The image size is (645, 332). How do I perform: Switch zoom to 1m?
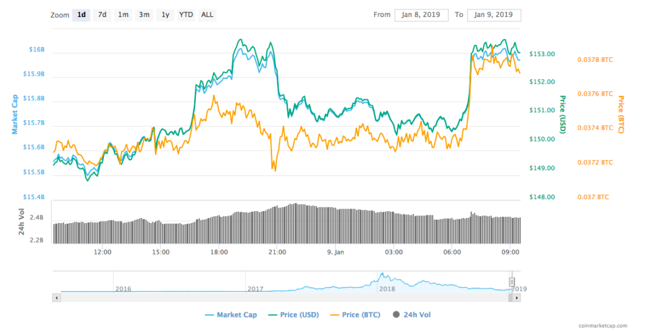coord(123,14)
